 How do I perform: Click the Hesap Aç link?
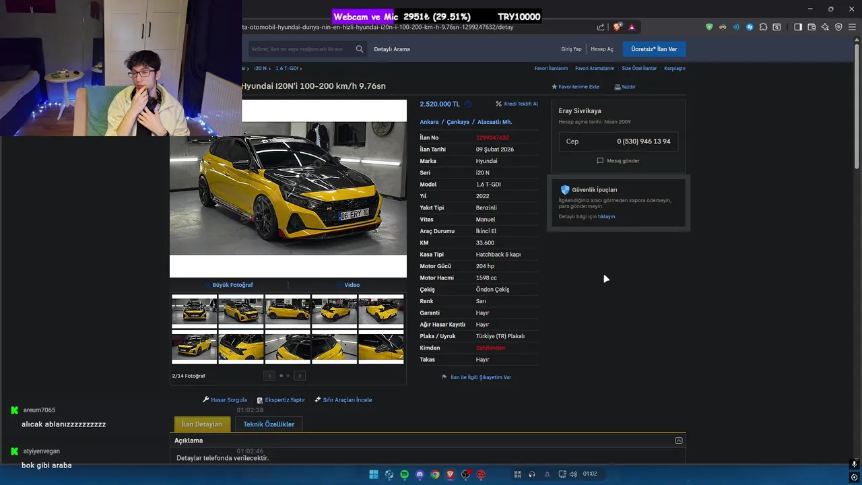pos(602,49)
